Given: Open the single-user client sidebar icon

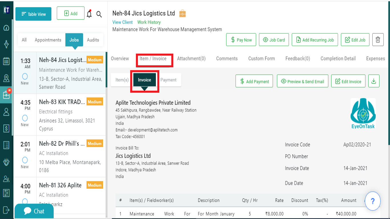Looking at the screenshot, I should [6, 112].
